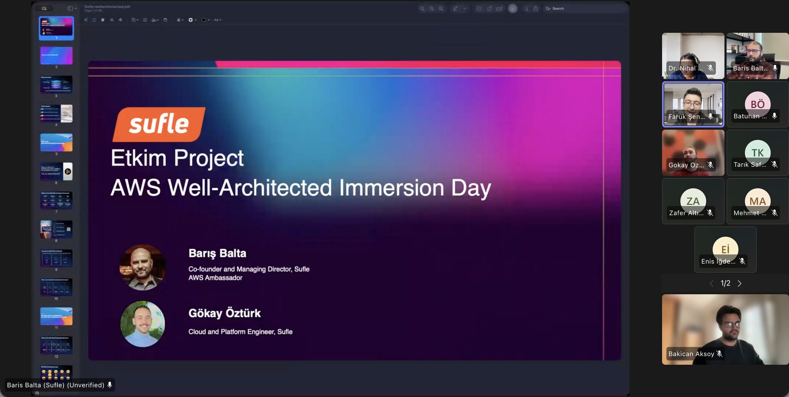Click the Eİ avatar of Enis İğde...
This screenshot has width=789, height=397.
pyautogui.click(x=725, y=249)
